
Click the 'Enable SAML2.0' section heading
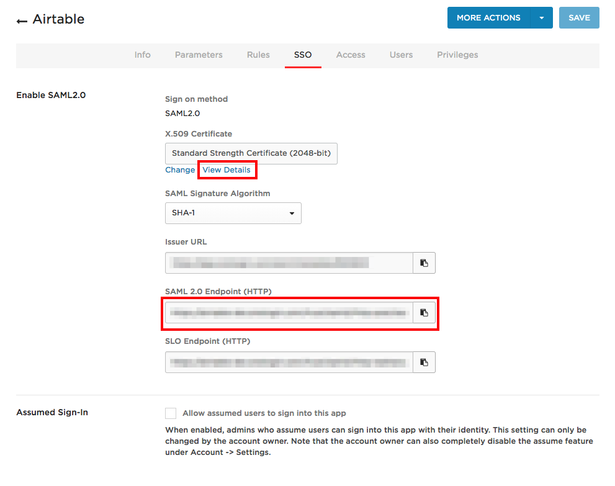pos(51,95)
